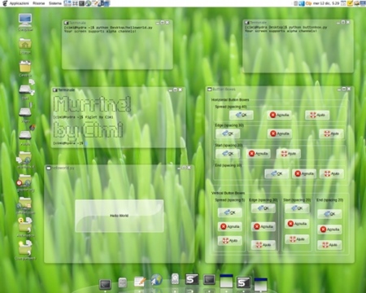This screenshot has width=366, height=293.
Task: Click the Hello World button
Action: pyautogui.click(x=120, y=216)
